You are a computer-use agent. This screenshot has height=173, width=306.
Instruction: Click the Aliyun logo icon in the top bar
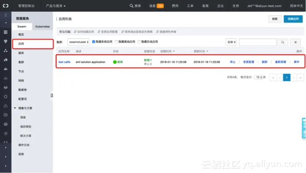(x=6, y=6)
